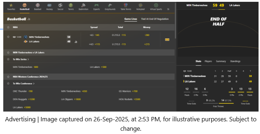
Task: Click the END OF HALF court graphic
Action: click(x=218, y=33)
